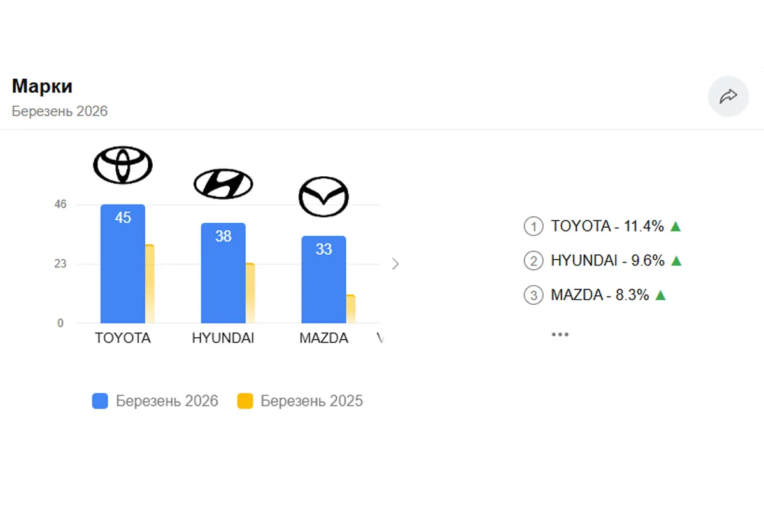This screenshot has width=764, height=509.
Task: Click green up arrow beside MAZDA percentage
Action: tap(660, 295)
